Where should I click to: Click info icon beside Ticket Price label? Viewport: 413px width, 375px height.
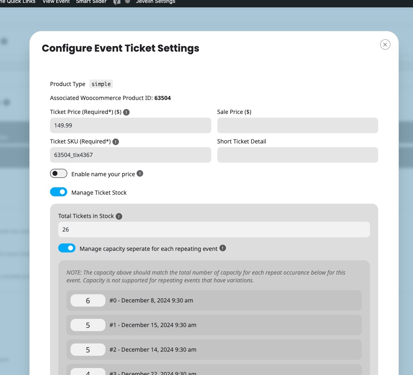click(126, 112)
